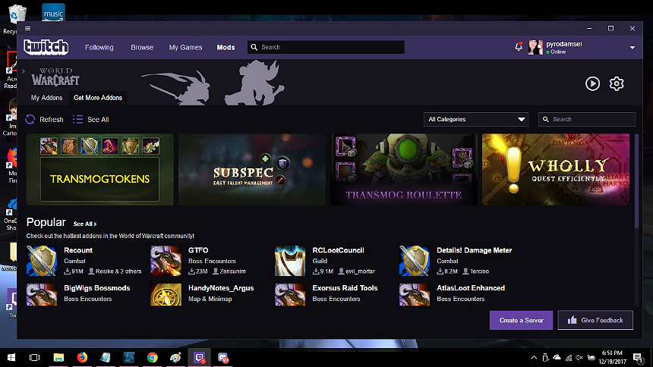Click the addon search field
The image size is (653, 367).
[587, 119]
